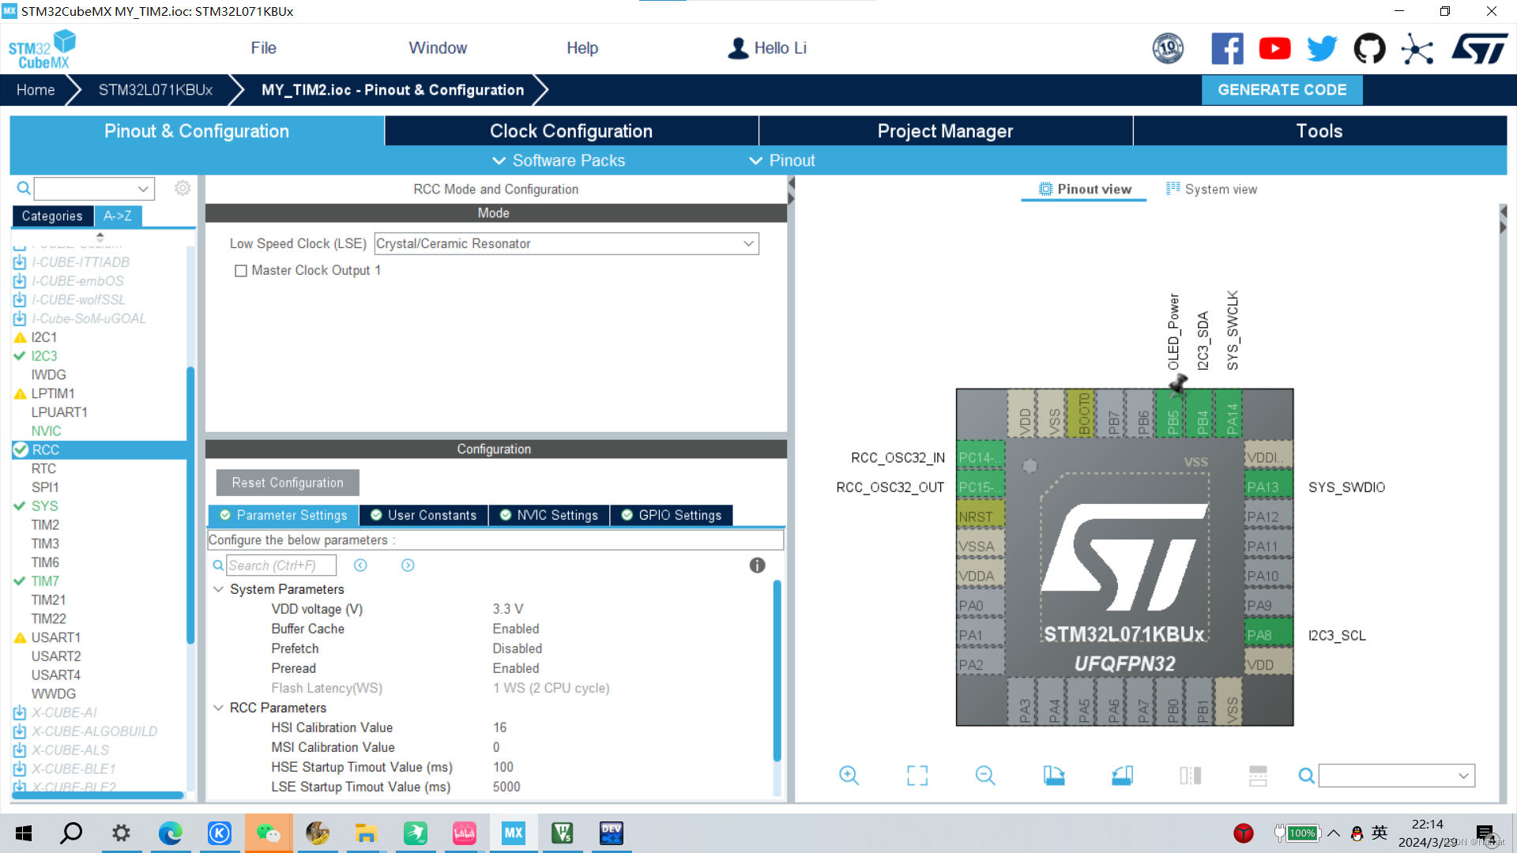Click the pin search magnifier icon
1517x853 pixels.
pos(1306,776)
